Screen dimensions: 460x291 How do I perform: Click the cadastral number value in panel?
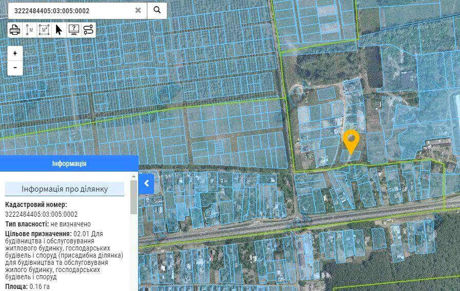tap(42, 214)
